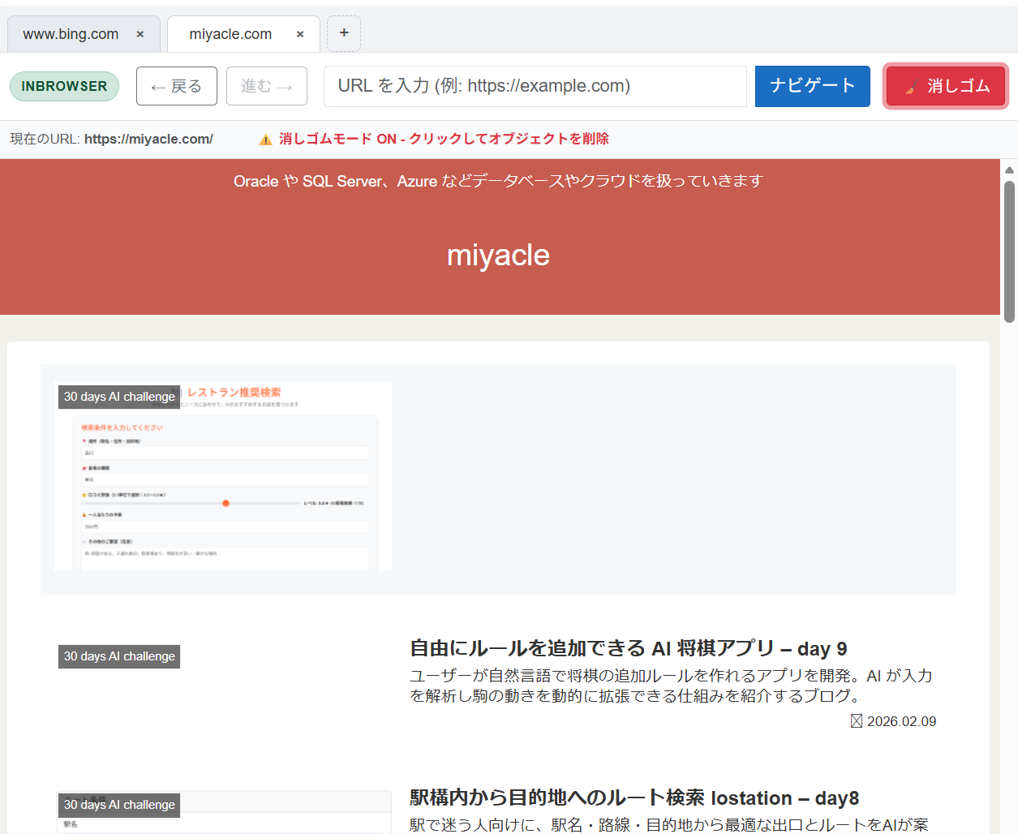The image size is (1018, 834).
Task: Toggle the 消しゴム eraser mode button
Action: tap(946, 86)
